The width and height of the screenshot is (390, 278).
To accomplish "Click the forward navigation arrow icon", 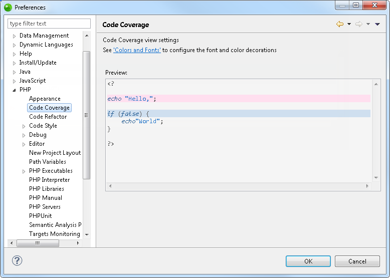I will click(x=359, y=24).
